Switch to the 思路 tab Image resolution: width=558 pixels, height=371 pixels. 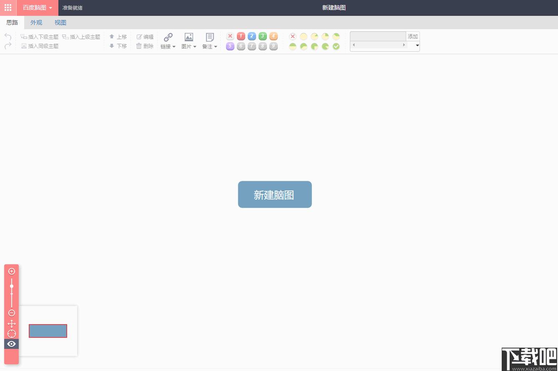(x=12, y=23)
